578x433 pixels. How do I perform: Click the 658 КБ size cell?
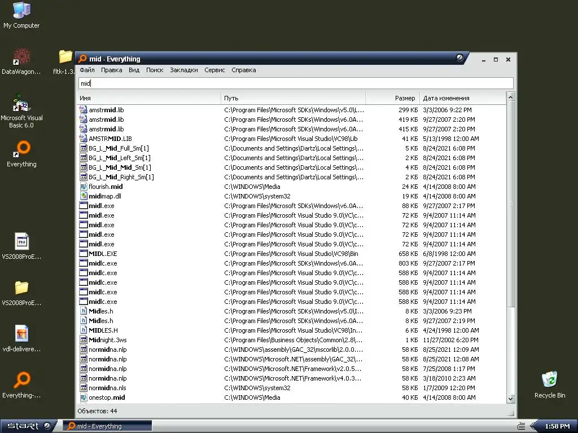click(x=408, y=253)
